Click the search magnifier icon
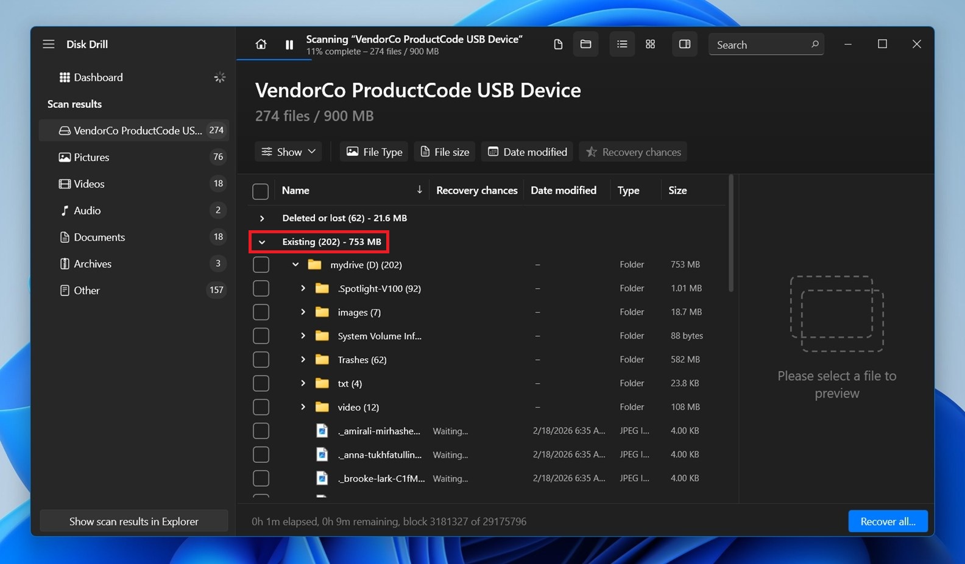This screenshot has width=965, height=564. click(x=815, y=44)
